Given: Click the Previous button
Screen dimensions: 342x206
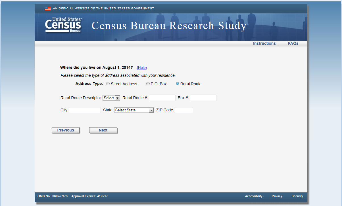Looking at the screenshot, I should (x=66, y=130).
